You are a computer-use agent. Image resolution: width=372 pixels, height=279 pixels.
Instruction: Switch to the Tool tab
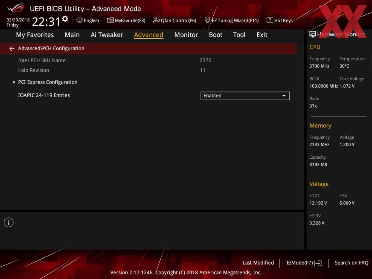click(x=239, y=35)
